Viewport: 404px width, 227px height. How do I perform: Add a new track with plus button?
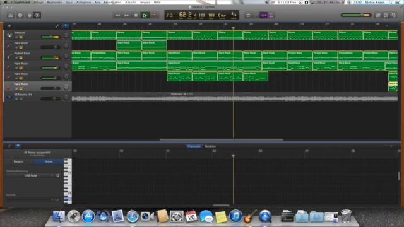(x=9, y=26)
